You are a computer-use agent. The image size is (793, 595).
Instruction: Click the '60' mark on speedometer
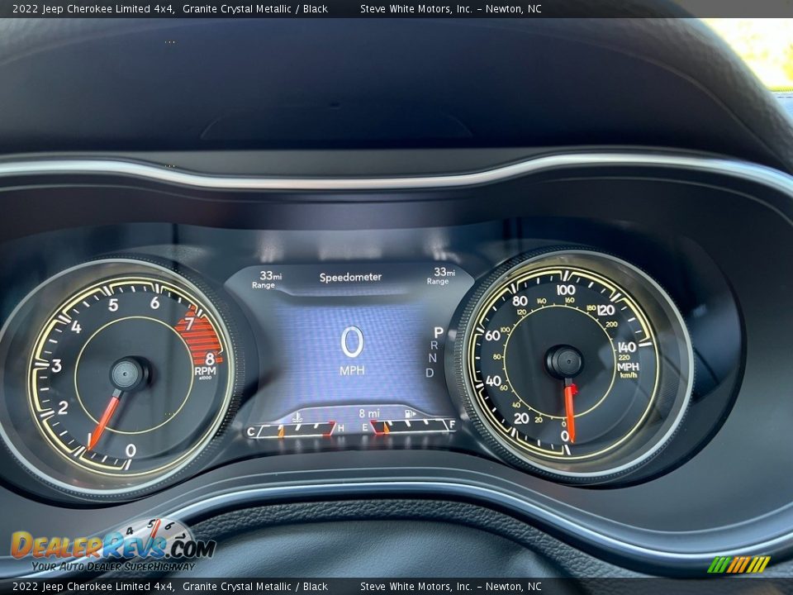pyautogui.click(x=492, y=336)
